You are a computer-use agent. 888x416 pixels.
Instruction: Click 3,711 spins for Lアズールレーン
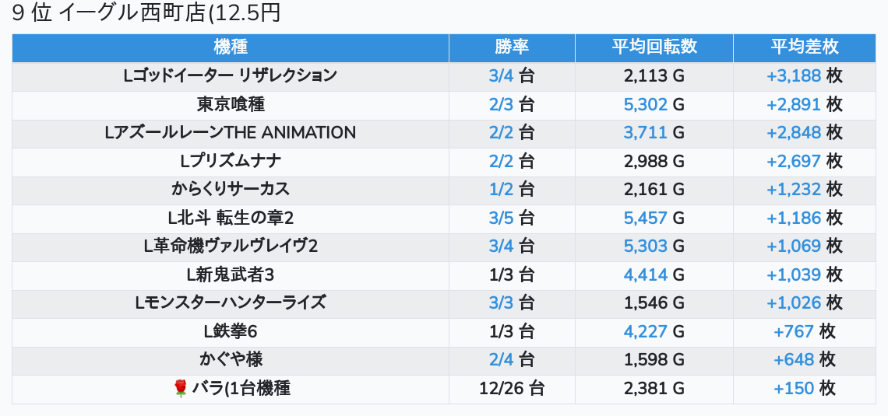tap(645, 132)
